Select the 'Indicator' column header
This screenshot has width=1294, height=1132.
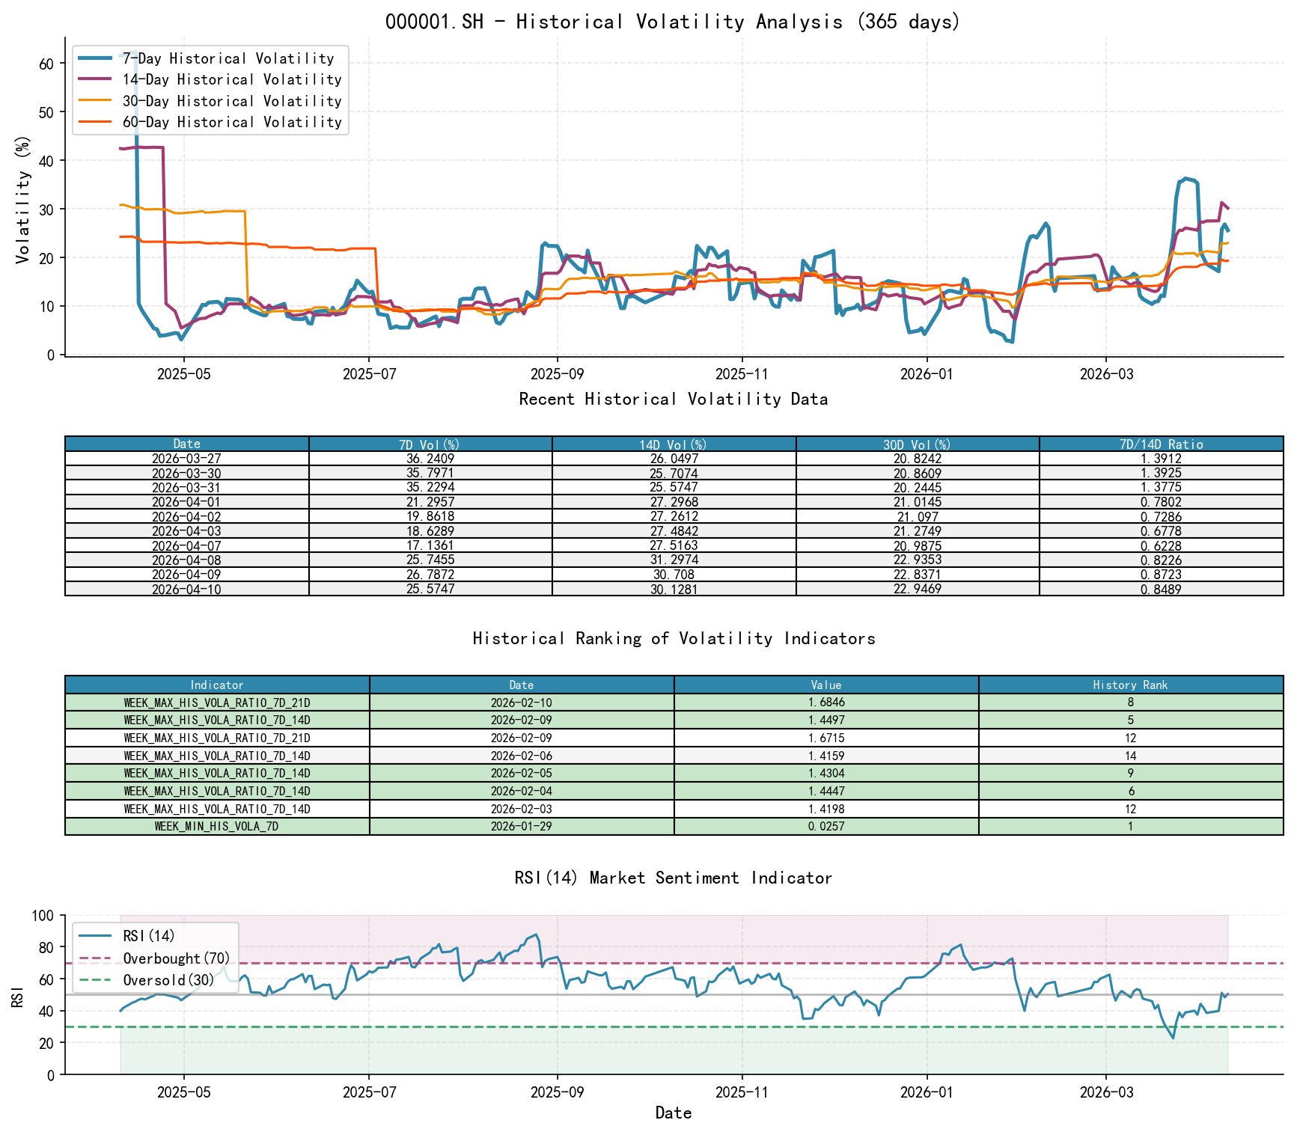pyautogui.click(x=217, y=685)
